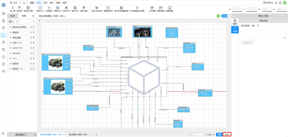This screenshot has width=288, height=137.
Task: Collapse the component panel with double chevron
Action: click(33, 16)
